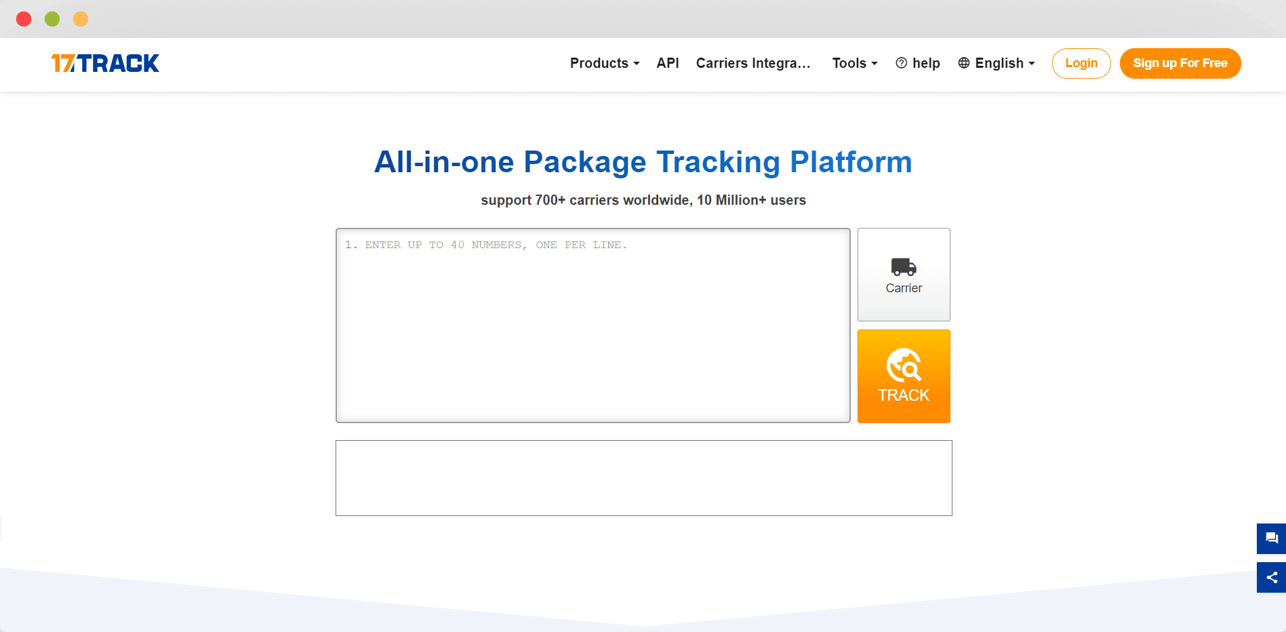Viewport: 1286px width, 632px height.
Task: Focus the tracking numbers text area
Action: pyautogui.click(x=593, y=325)
